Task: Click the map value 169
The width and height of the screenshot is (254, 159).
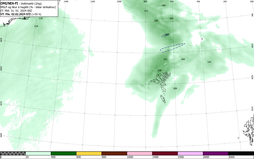Action: [x=164, y=5]
